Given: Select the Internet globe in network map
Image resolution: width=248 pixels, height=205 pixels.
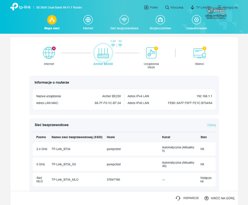Looking at the screenshot, I should tap(49, 53).
